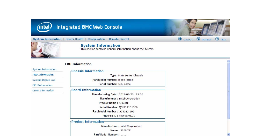Screen dimensions: 261x136
Task: Click the chassis serial number win_some
Action: pos(124,84)
